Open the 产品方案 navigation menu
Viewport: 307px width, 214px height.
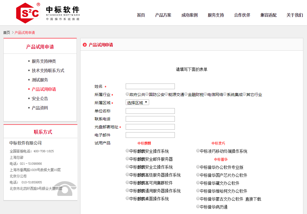(163, 15)
